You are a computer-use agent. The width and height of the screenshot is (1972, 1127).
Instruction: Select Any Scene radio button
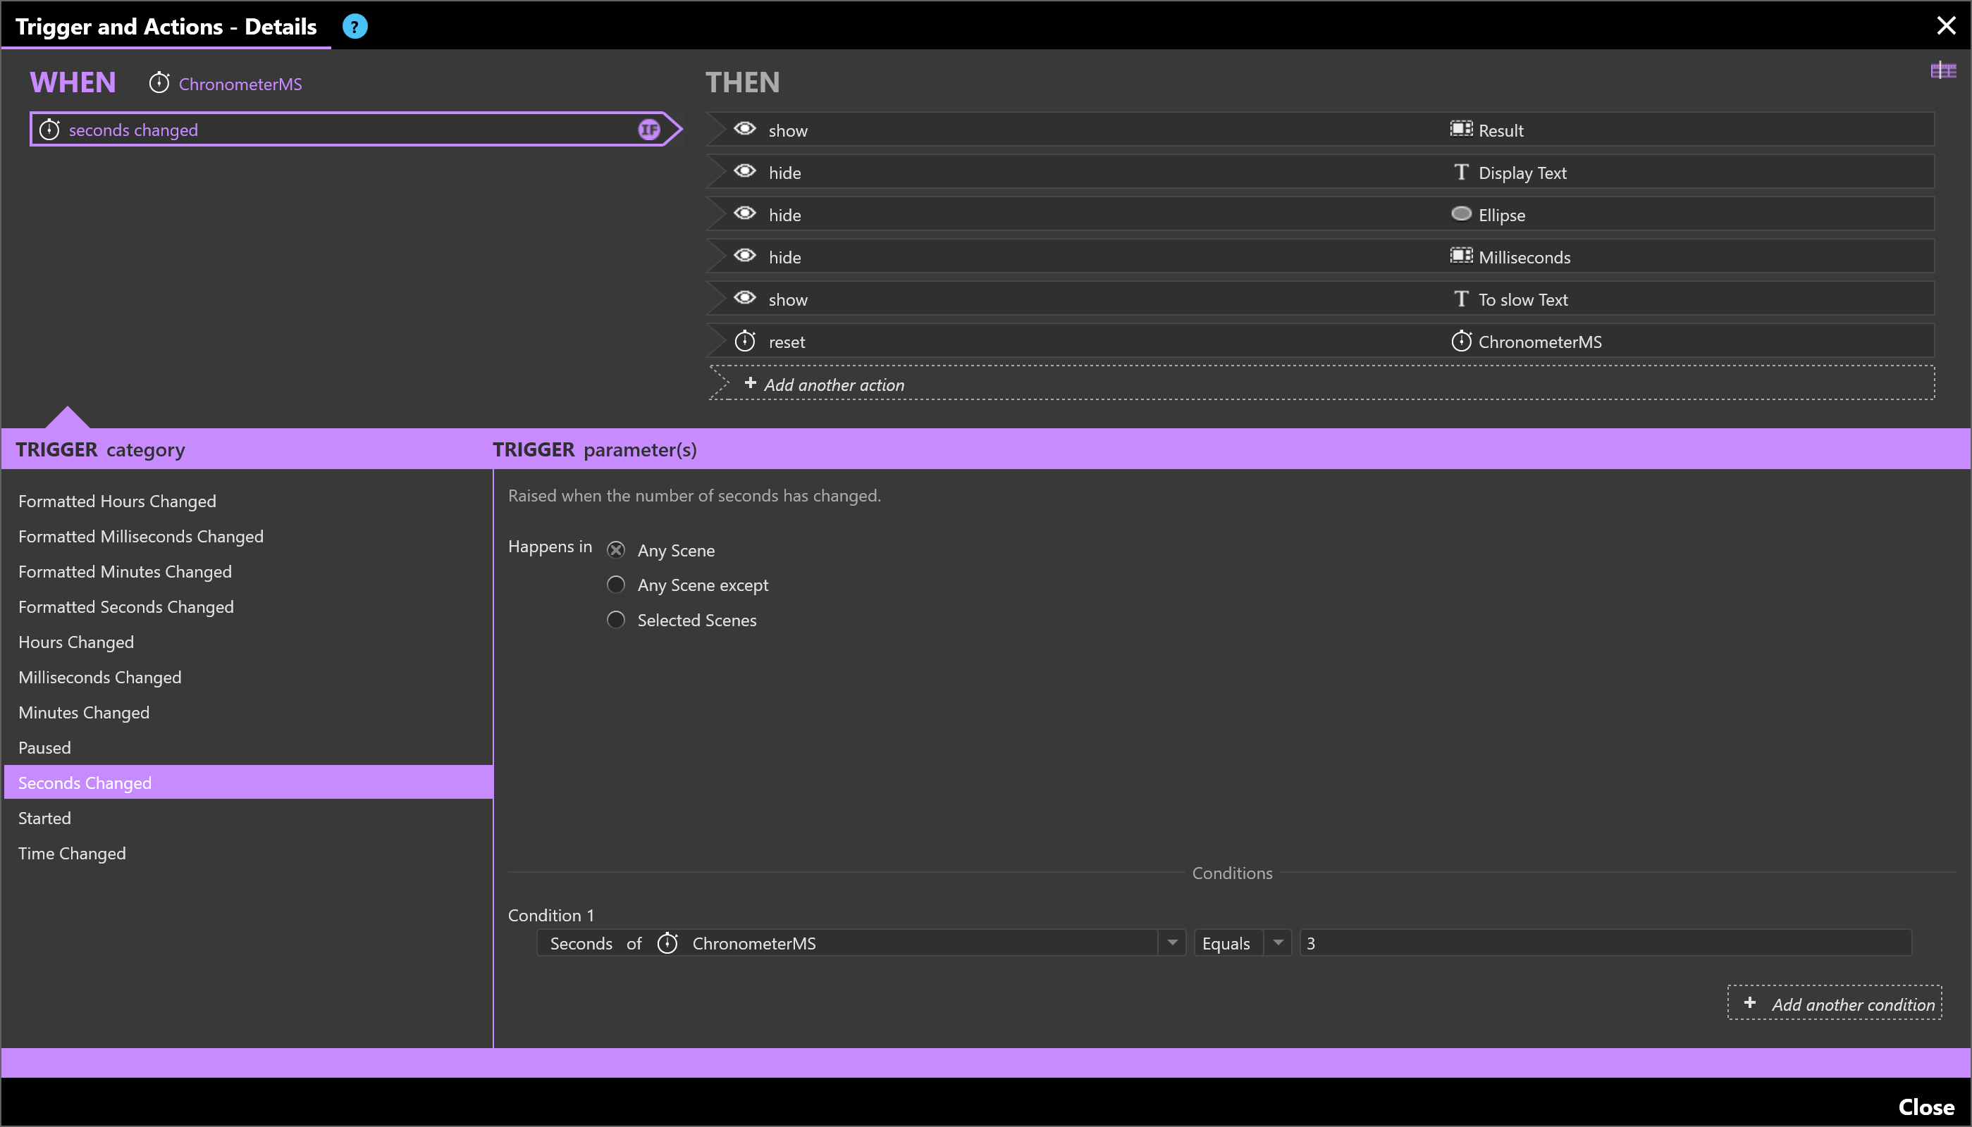click(615, 549)
